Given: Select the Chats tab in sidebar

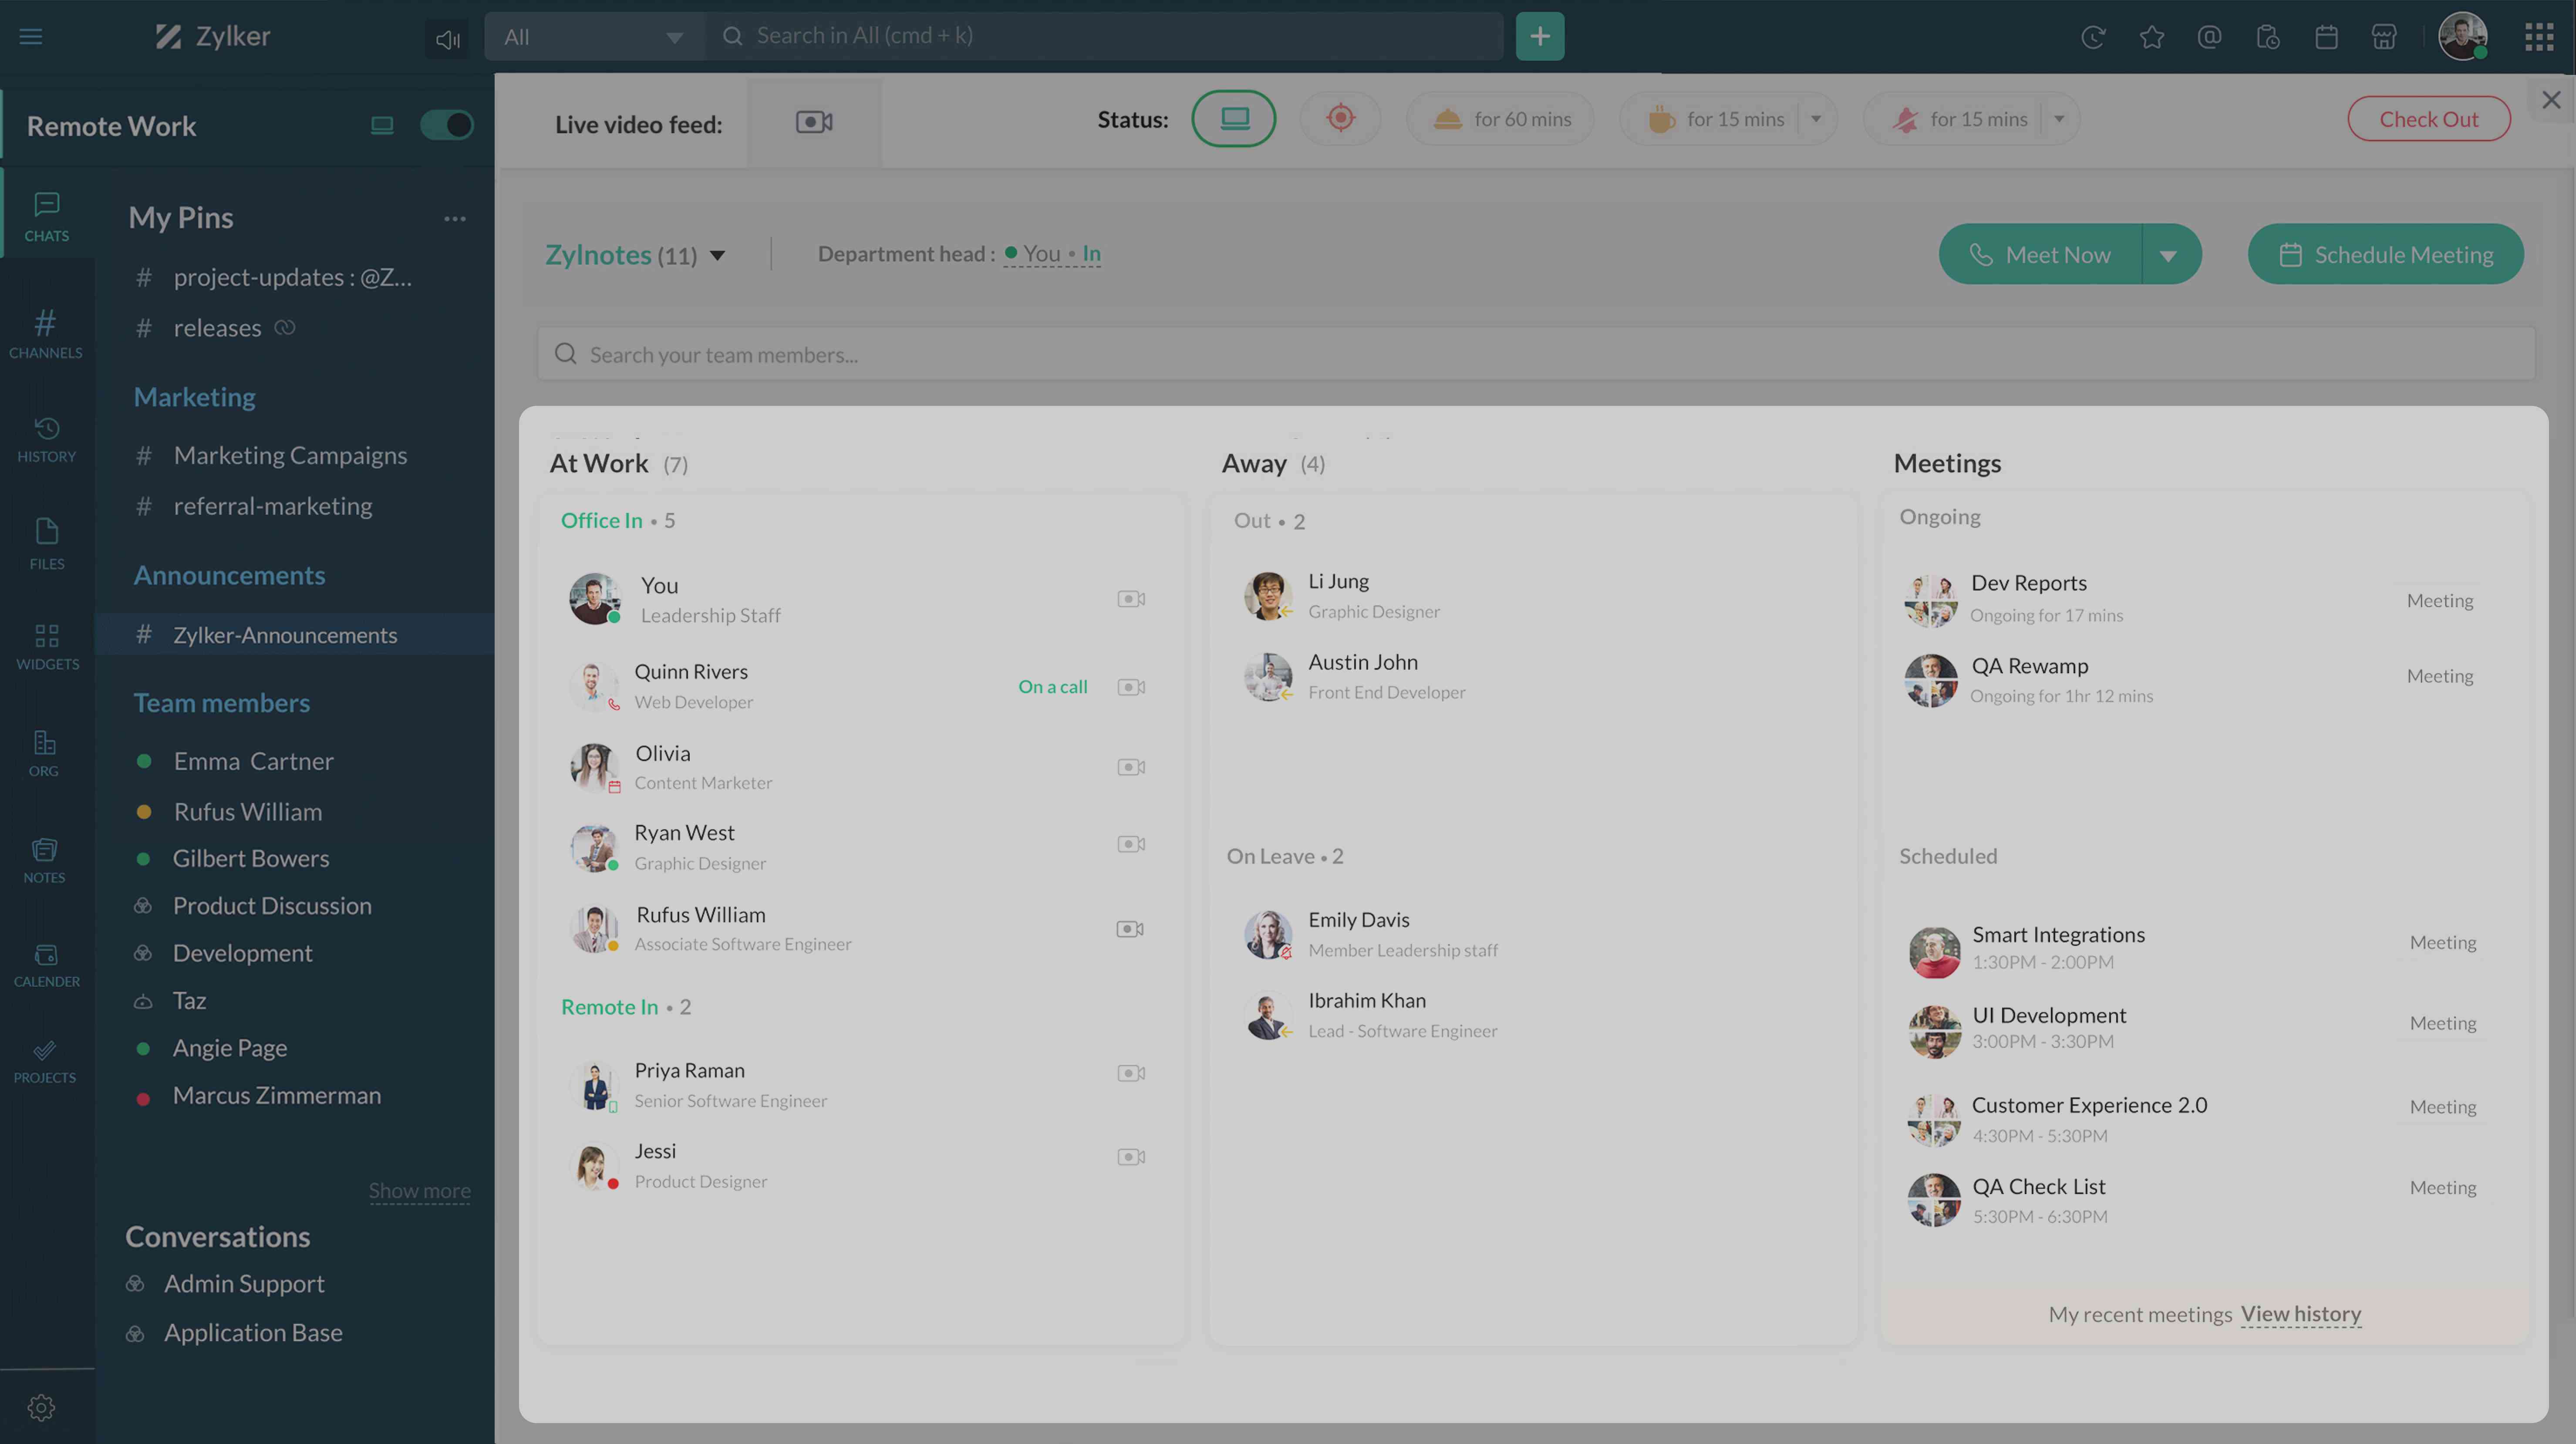Looking at the screenshot, I should click(48, 213).
